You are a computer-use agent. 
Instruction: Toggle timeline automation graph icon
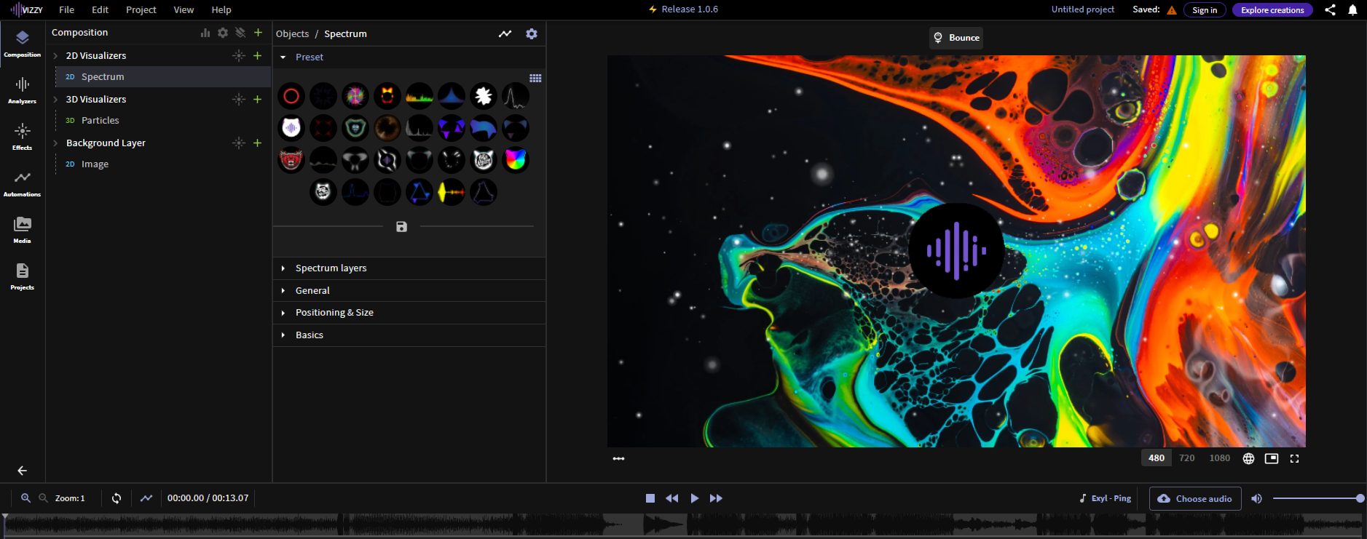tap(146, 498)
